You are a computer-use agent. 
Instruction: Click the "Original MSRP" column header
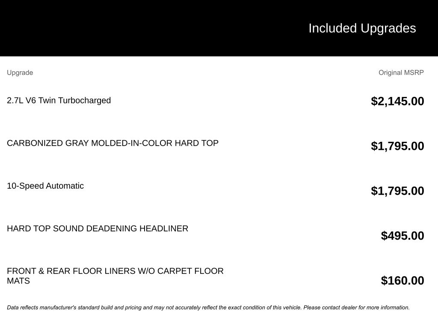coord(401,73)
